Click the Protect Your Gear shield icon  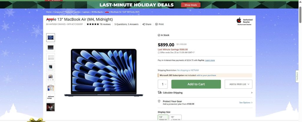pos(159,101)
